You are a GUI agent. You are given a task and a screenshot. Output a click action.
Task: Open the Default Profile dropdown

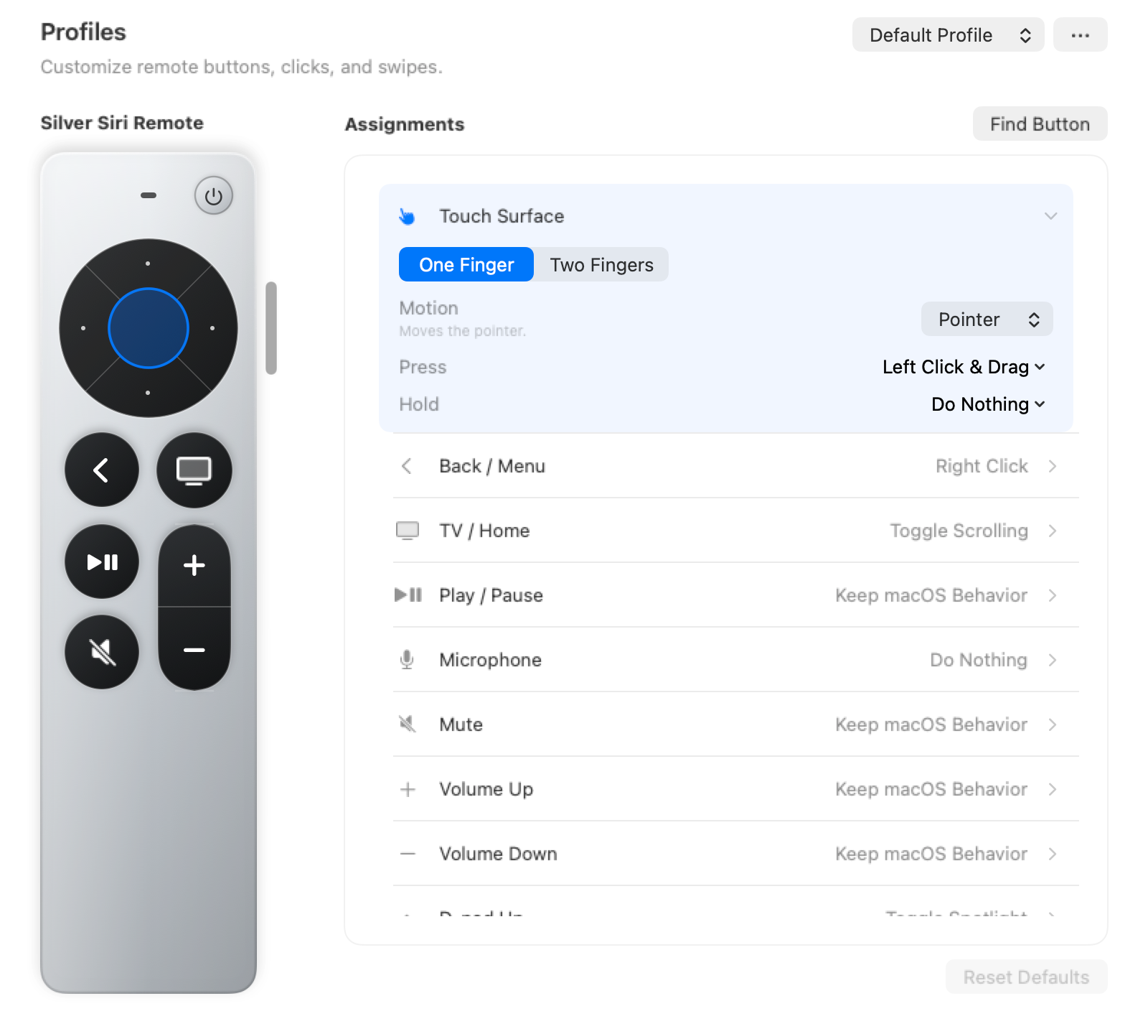948,34
